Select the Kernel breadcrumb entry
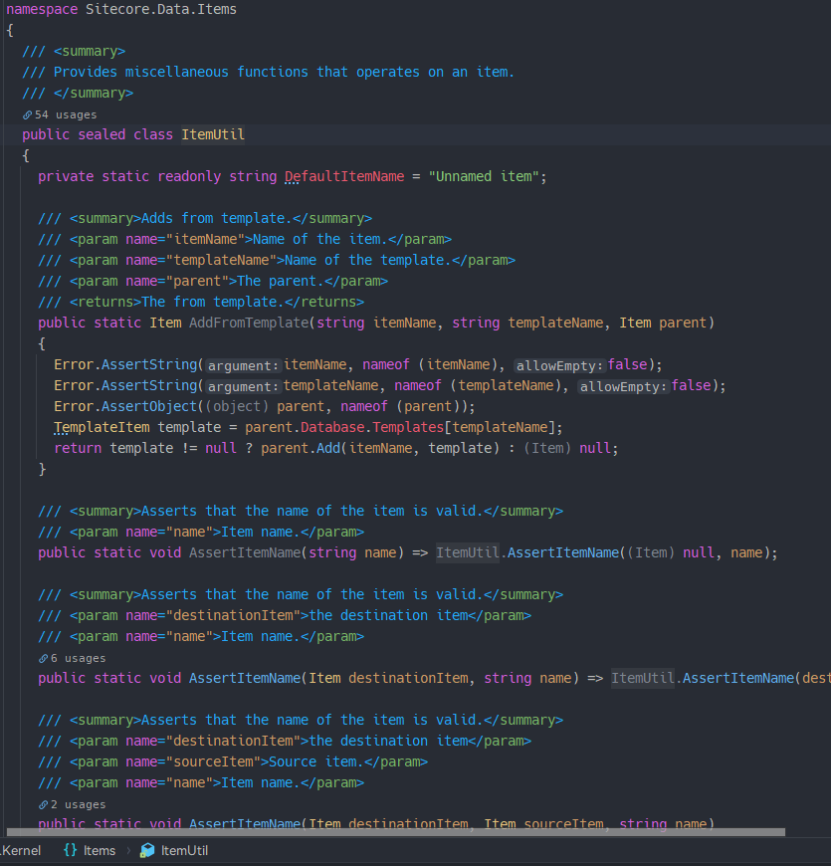Image resolution: width=831 pixels, height=866 pixels. coord(21,850)
